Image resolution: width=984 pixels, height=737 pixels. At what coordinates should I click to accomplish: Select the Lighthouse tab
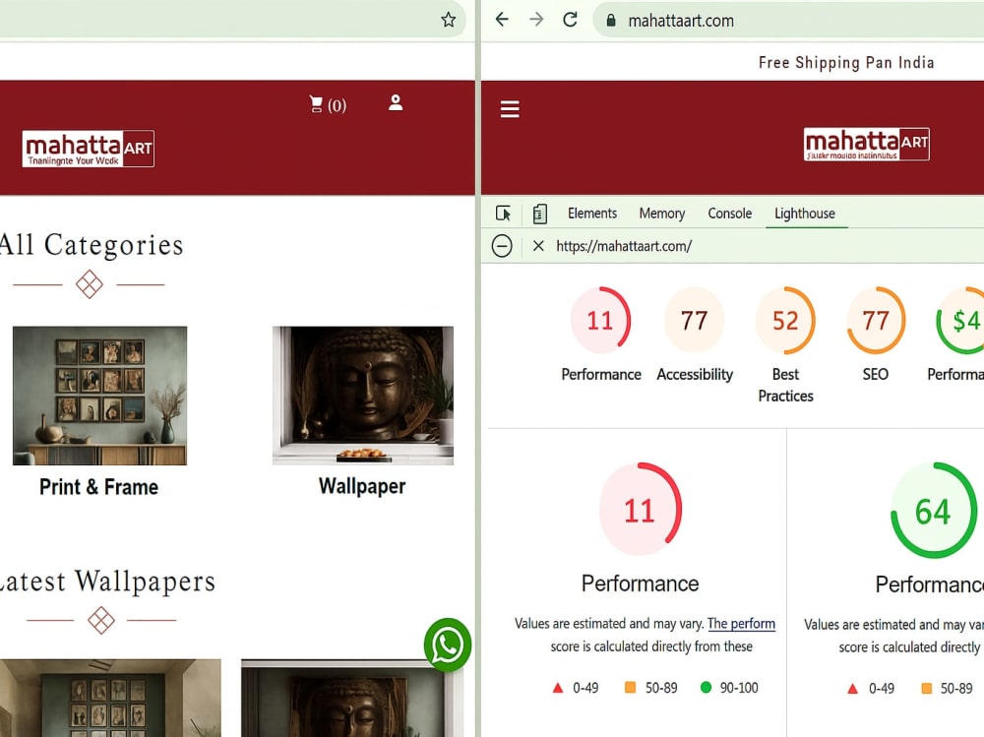pyautogui.click(x=805, y=214)
